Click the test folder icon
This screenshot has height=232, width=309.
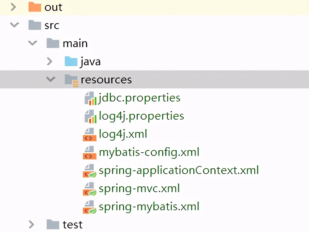coord(53,224)
